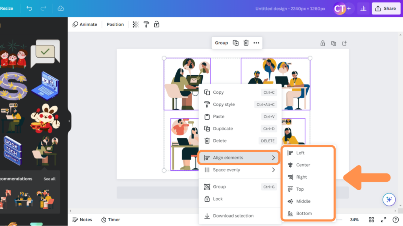Click the horizontal scrollbar left arrow
Screen dimensions: 403x226
pos(70,211)
